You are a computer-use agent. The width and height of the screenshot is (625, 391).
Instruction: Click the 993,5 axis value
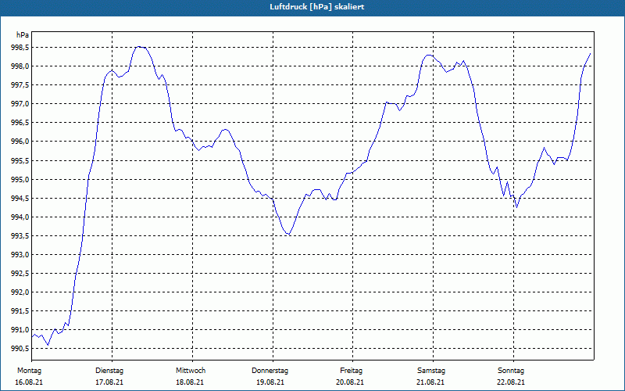19,235
